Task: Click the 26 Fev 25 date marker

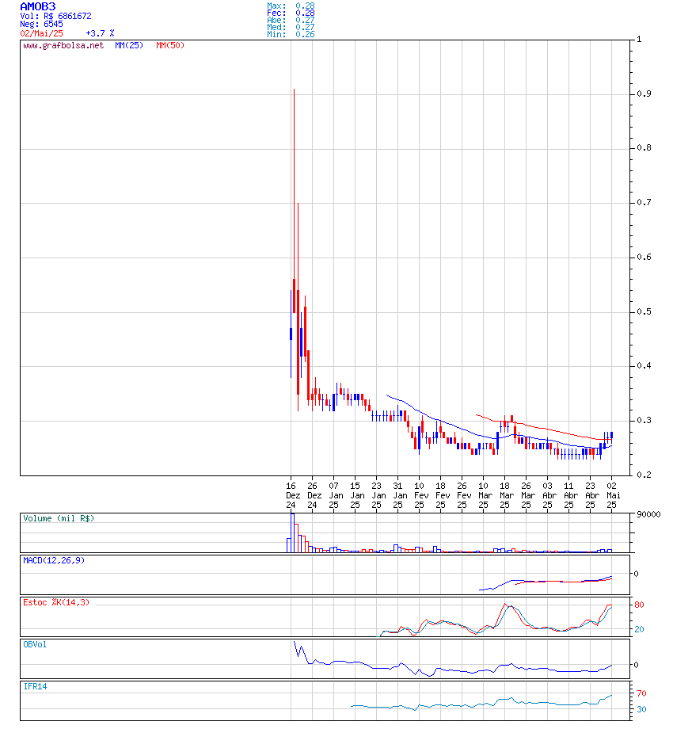Action: [463, 495]
